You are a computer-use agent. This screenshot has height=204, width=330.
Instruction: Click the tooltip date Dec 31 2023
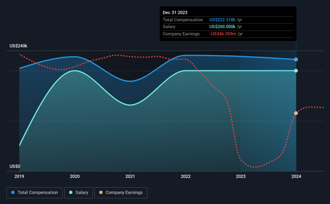click(175, 12)
